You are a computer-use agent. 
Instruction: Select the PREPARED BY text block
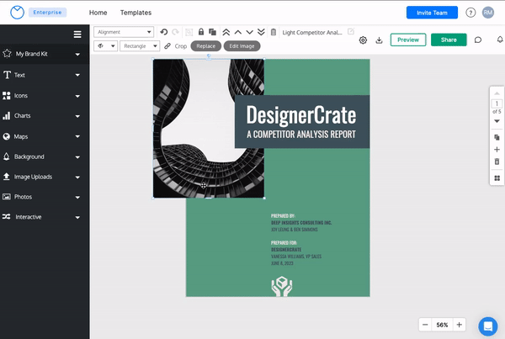tap(301, 222)
